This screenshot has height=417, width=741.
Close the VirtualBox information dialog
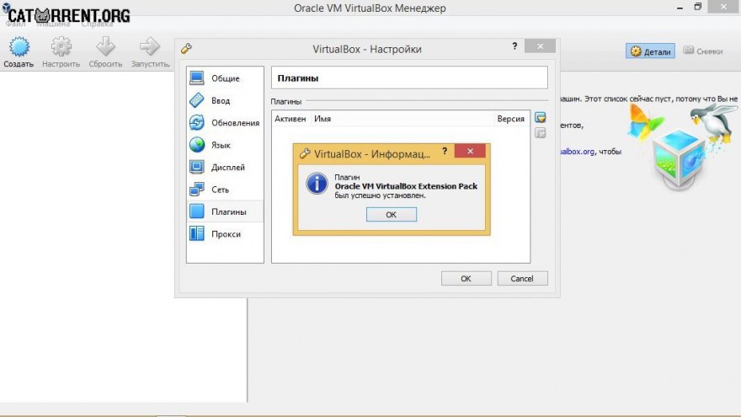point(470,151)
